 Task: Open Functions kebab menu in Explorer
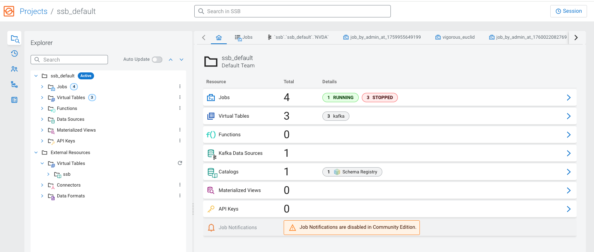pos(180,108)
